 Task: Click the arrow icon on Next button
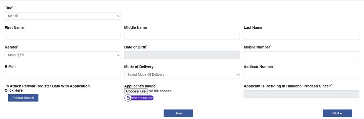pyautogui.click(x=341, y=113)
